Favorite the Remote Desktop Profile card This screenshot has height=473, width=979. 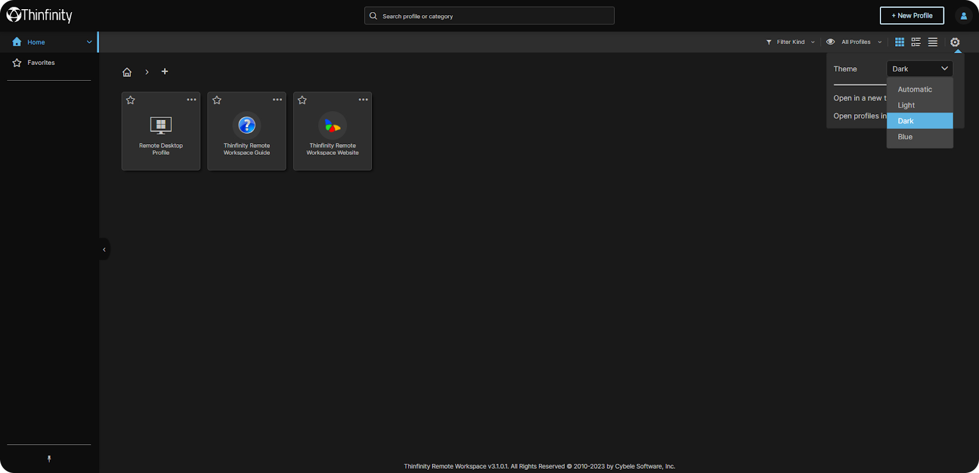coord(130,100)
